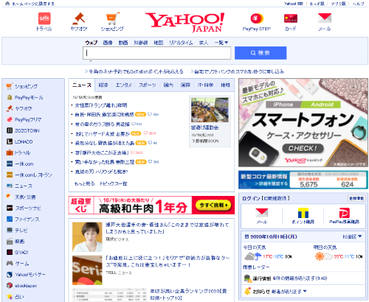Open the トピックス一覧 link
This screenshot has width=369, height=302.
click(114, 183)
